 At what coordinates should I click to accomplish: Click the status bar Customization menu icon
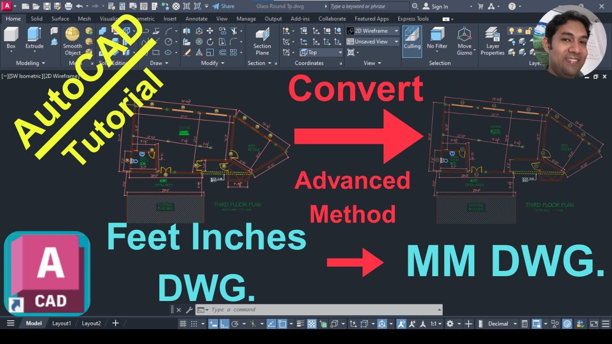[x=605, y=323]
